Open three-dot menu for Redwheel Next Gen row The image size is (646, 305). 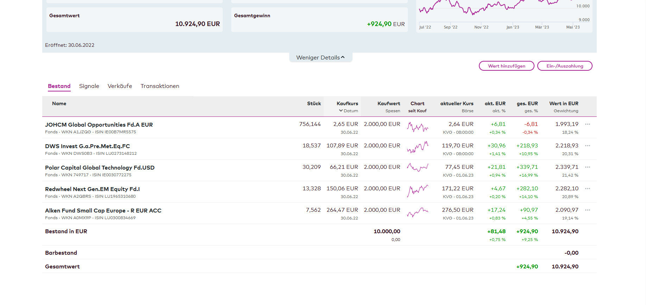coord(587,189)
